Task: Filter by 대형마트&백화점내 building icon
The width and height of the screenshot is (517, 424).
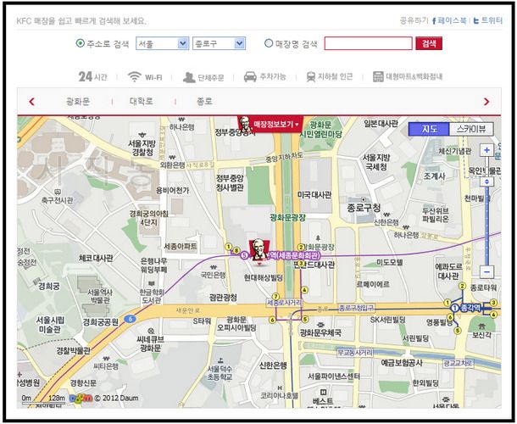Action: (408, 76)
